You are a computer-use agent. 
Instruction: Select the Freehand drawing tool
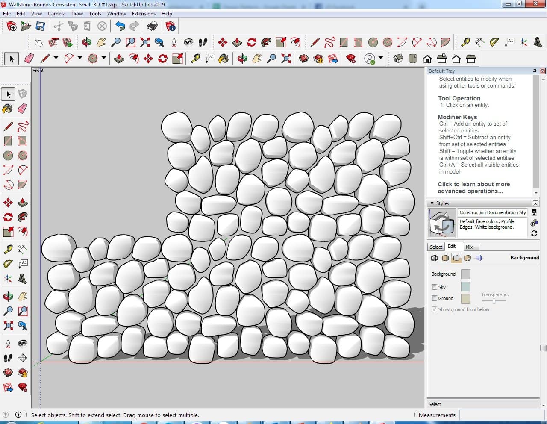coord(23,127)
